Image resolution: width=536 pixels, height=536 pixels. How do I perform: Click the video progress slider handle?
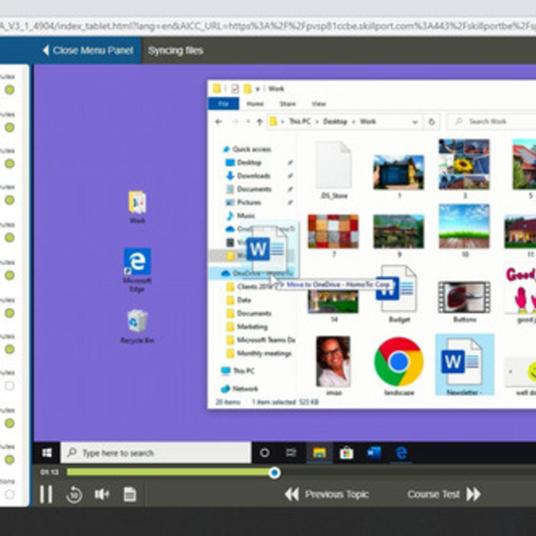(274, 473)
